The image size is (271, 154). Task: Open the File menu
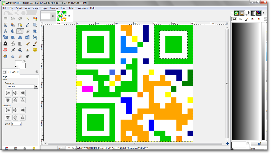5,8
